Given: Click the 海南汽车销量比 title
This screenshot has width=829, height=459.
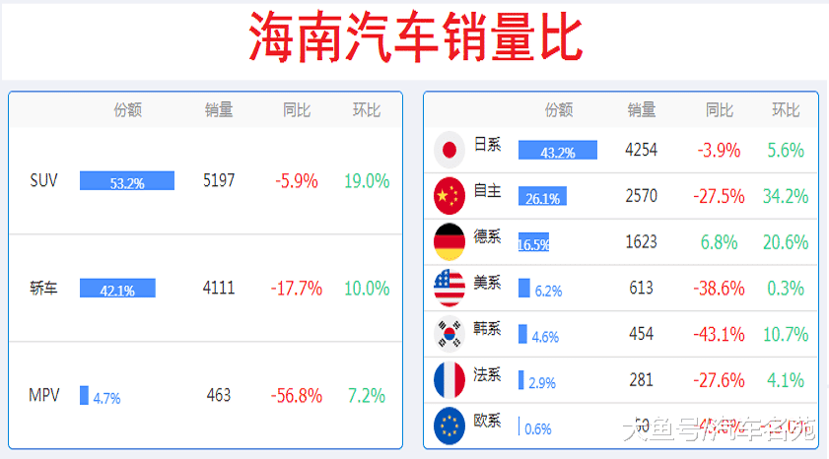Looking at the screenshot, I should (x=416, y=38).
